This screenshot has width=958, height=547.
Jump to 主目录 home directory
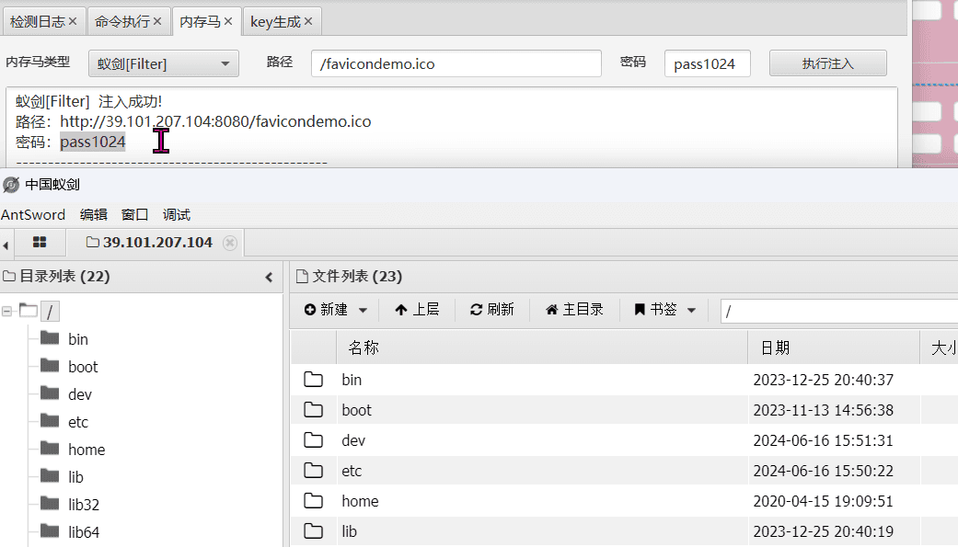[x=574, y=310]
